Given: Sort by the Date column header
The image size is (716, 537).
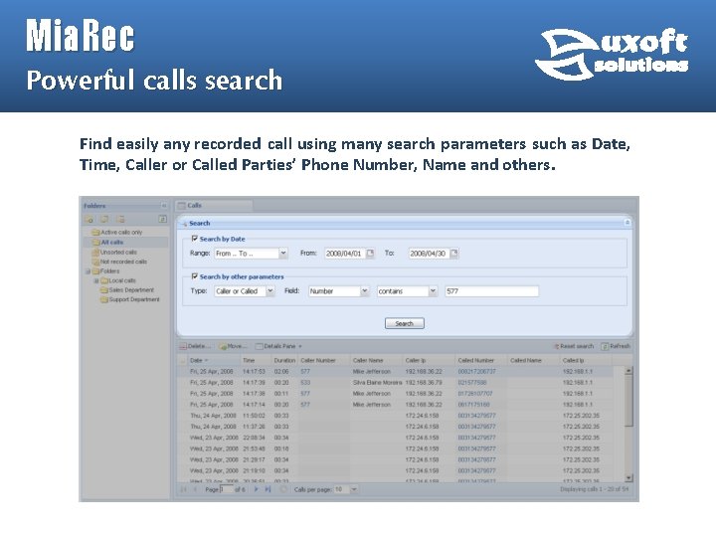Looking at the screenshot, I should tap(214, 360).
